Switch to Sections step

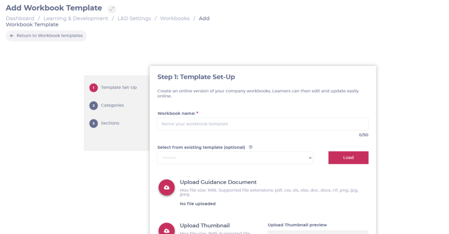[110, 123]
